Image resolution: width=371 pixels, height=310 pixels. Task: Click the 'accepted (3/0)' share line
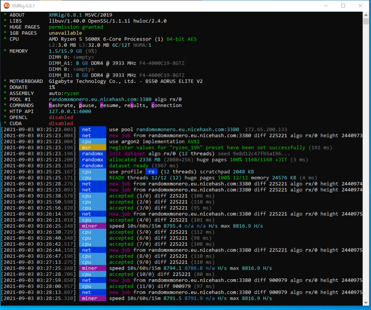(160, 208)
